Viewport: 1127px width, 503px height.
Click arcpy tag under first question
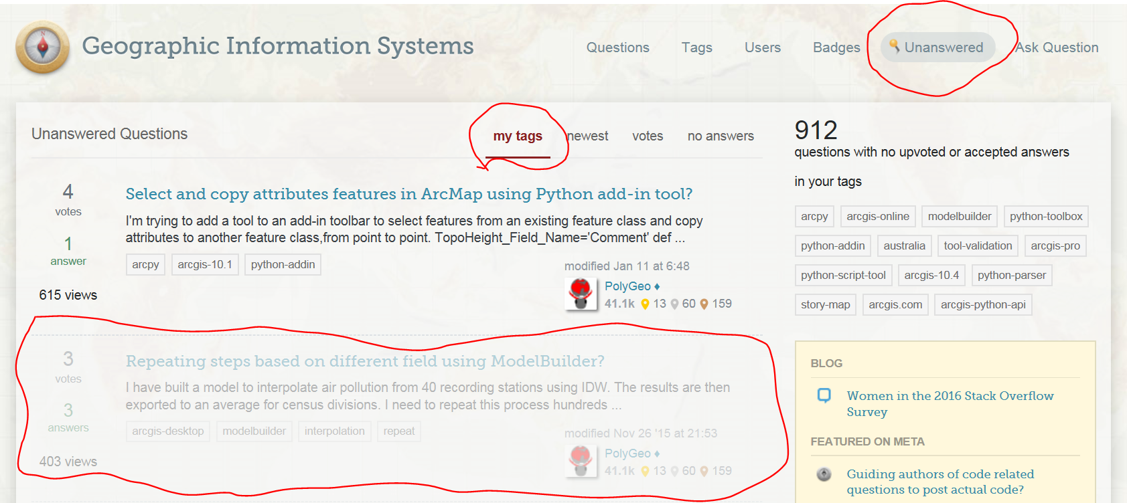coord(145,265)
